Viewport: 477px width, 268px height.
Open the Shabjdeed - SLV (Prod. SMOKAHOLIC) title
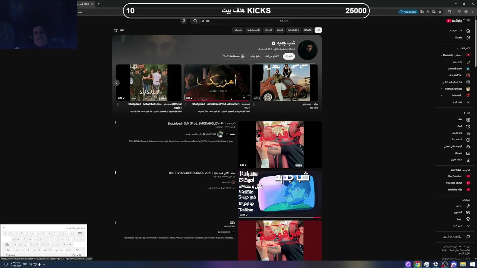[201, 124]
